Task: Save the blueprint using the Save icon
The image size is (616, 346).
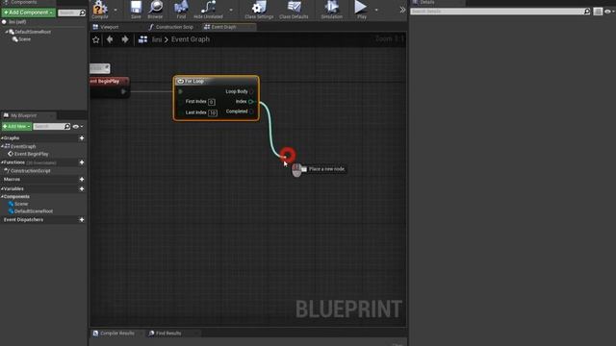Action: click(x=136, y=10)
